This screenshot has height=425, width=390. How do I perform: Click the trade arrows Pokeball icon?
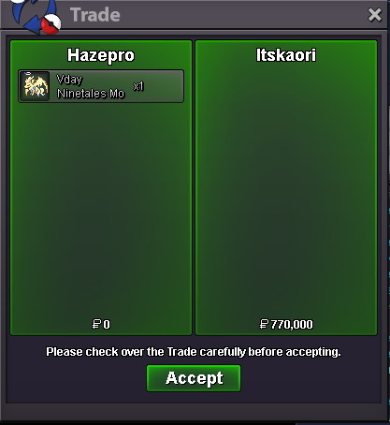[36, 16]
